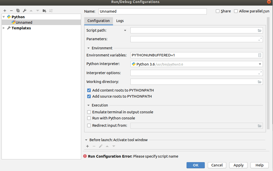Sort configurations alphabetically
Viewport: 273px width, 171px height.
tap(51, 11)
